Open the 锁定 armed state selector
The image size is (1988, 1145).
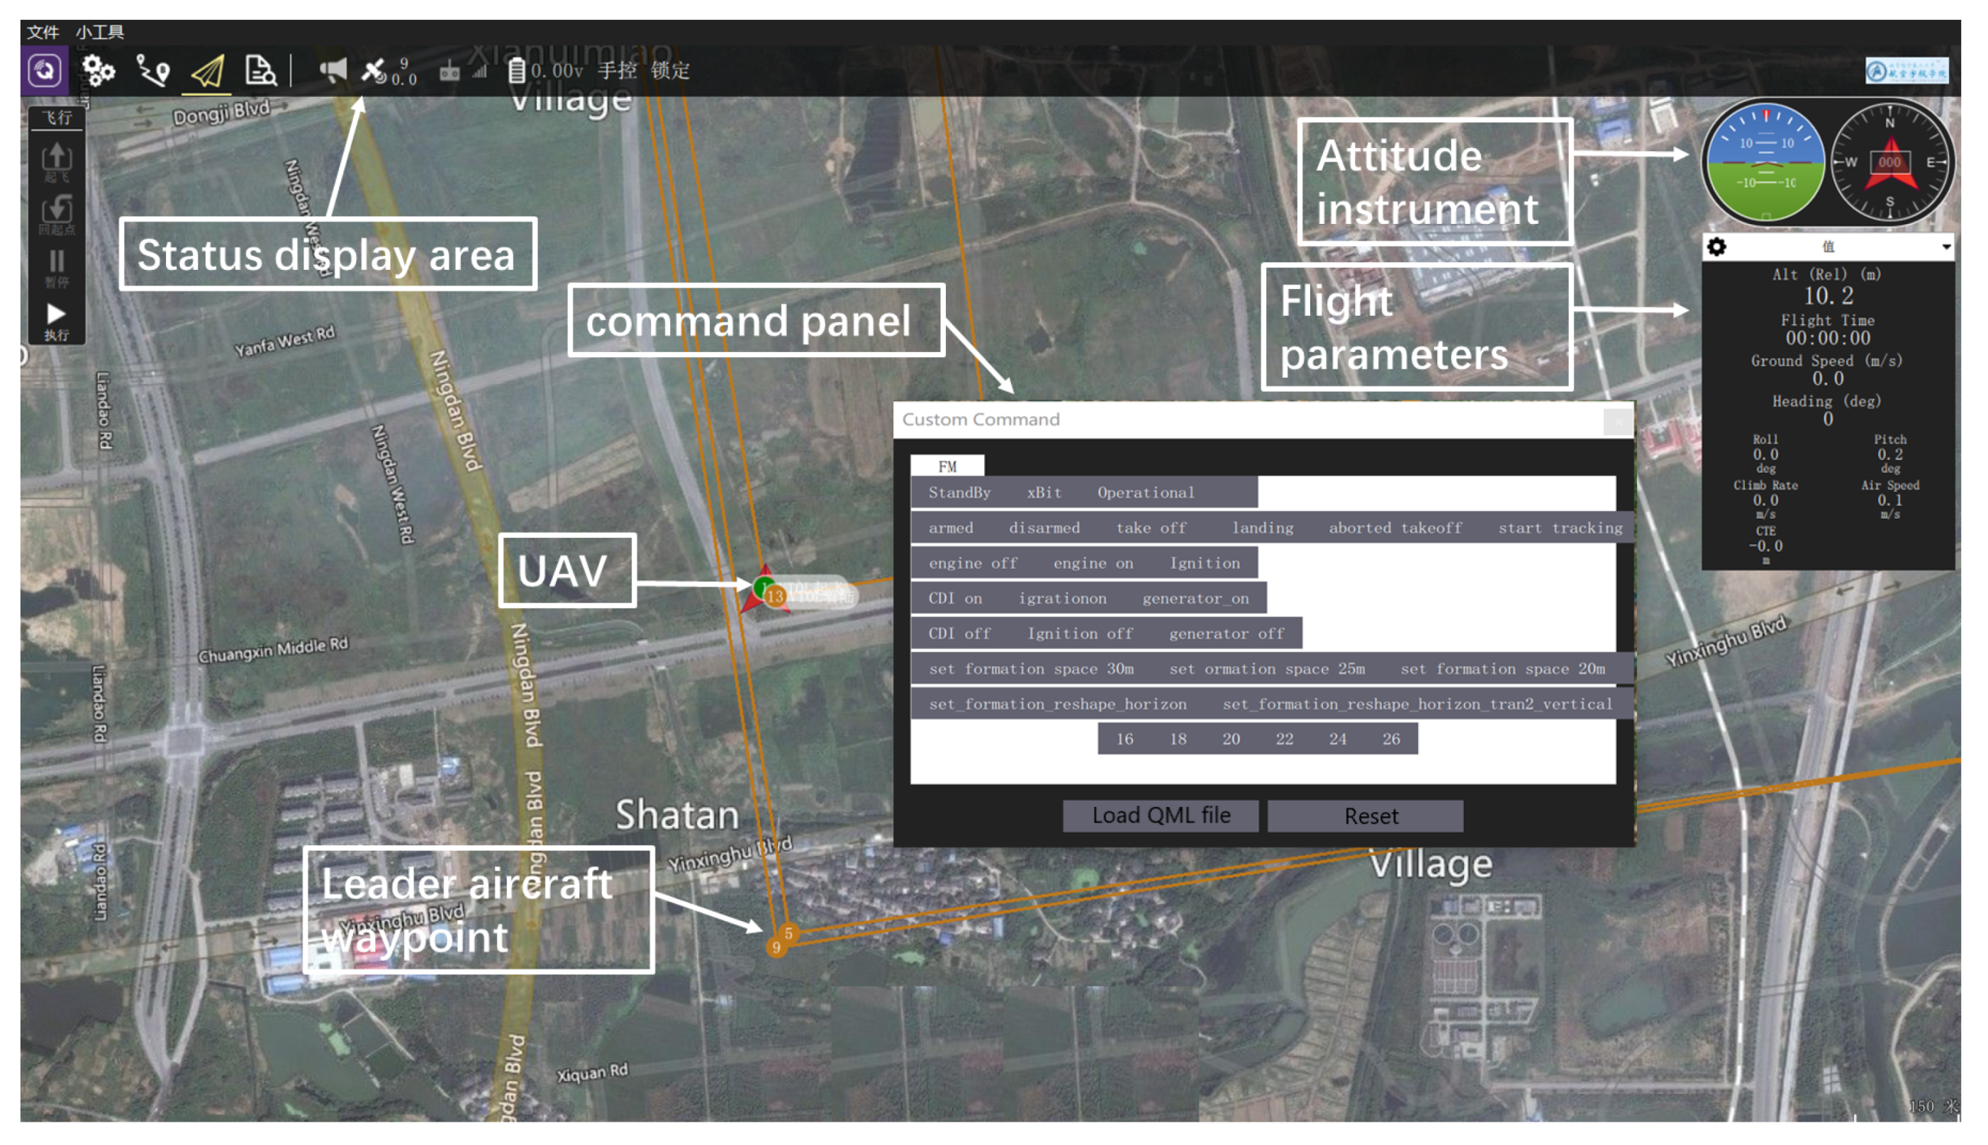click(x=670, y=71)
